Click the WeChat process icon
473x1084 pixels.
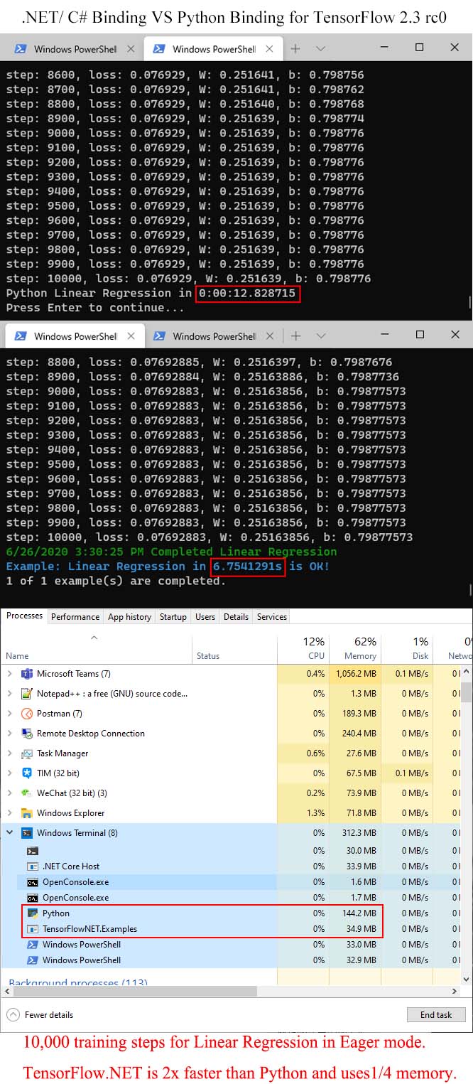pos(27,793)
